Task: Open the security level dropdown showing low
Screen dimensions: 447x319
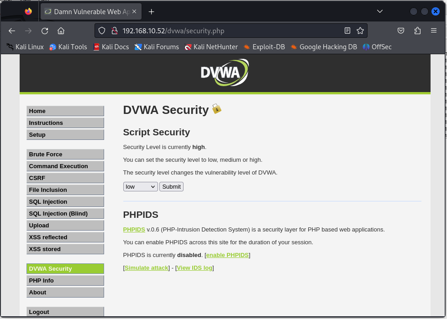Action: 140,187
